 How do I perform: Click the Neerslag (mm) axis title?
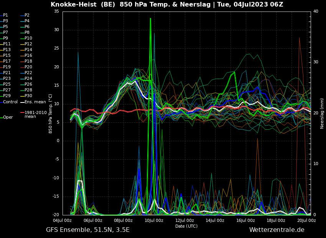[x=322, y=113]
